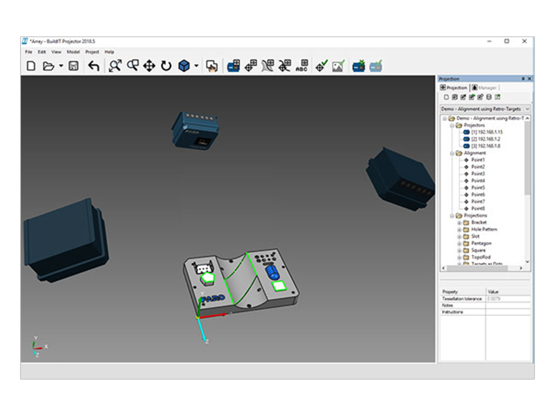Click the Save floppy disk icon

(x=74, y=66)
